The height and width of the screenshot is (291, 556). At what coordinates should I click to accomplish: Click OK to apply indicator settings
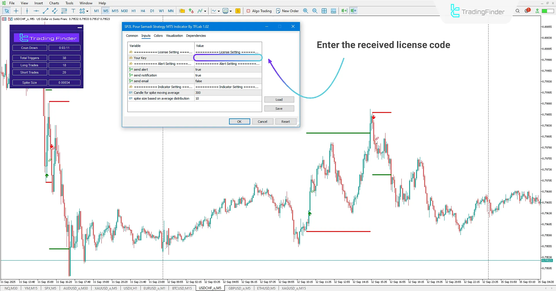pos(239,121)
